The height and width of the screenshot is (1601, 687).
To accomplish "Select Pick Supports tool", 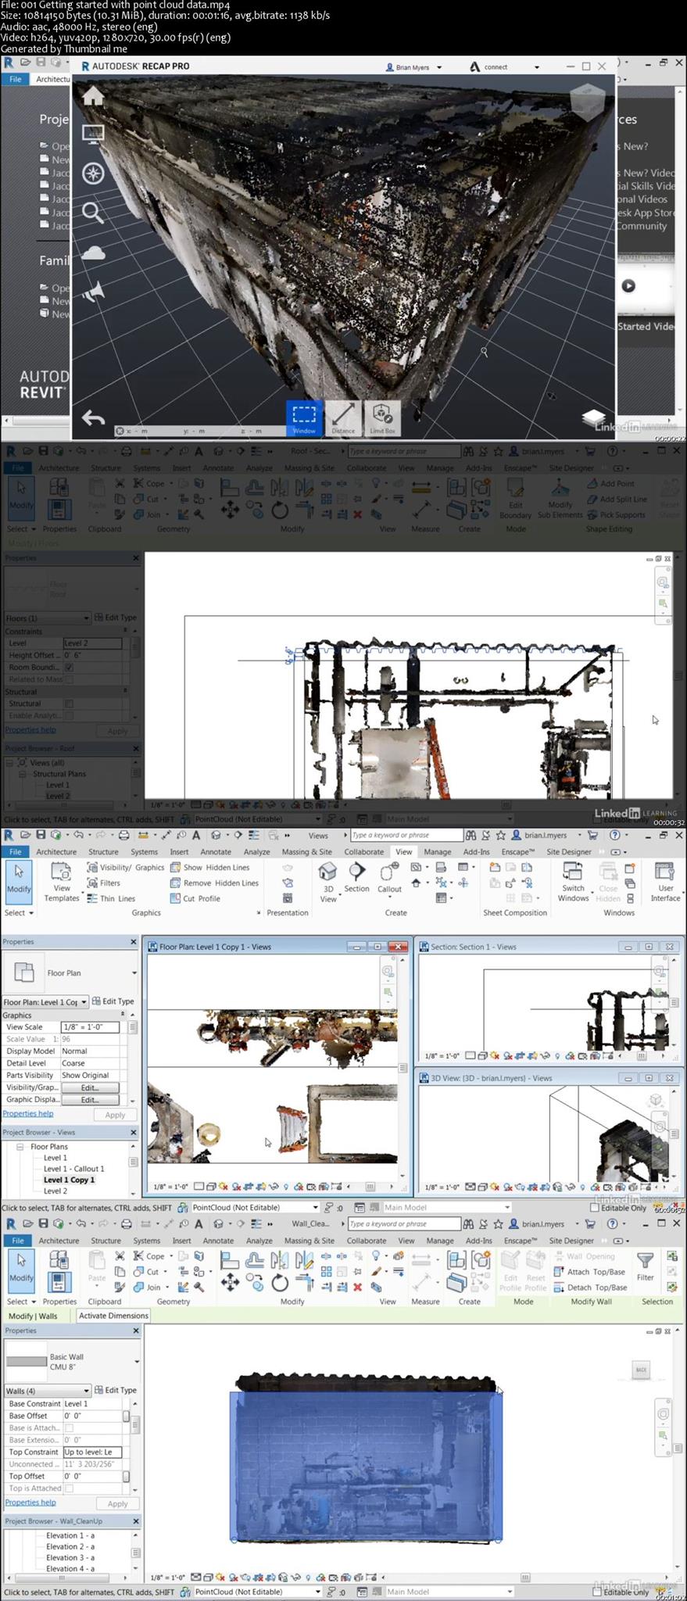I will [616, 515].
